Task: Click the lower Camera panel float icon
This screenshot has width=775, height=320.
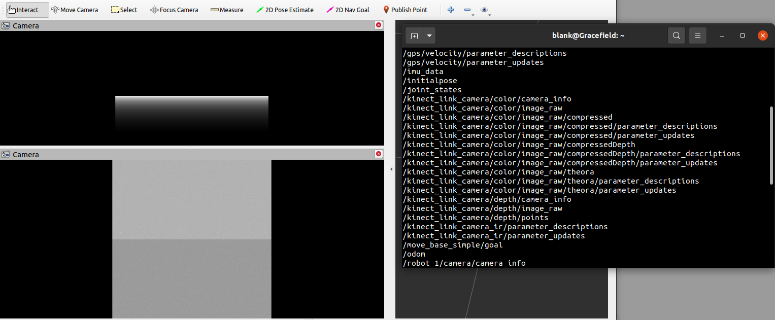Action: [x=6, y=154]
